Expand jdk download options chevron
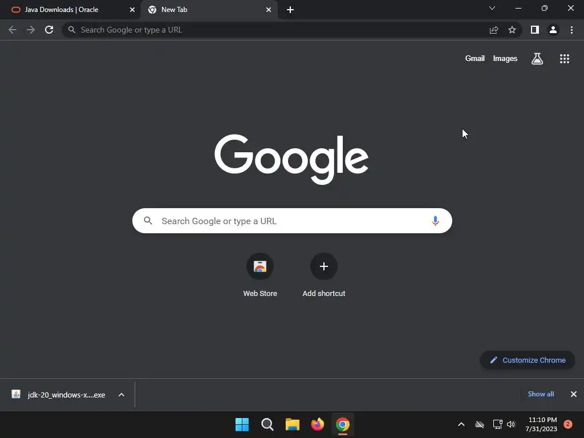The image size is (584, 438). [x=121, y=395]
